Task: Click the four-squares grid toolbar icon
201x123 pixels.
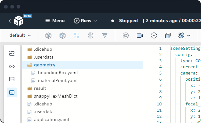Action: 77,35
